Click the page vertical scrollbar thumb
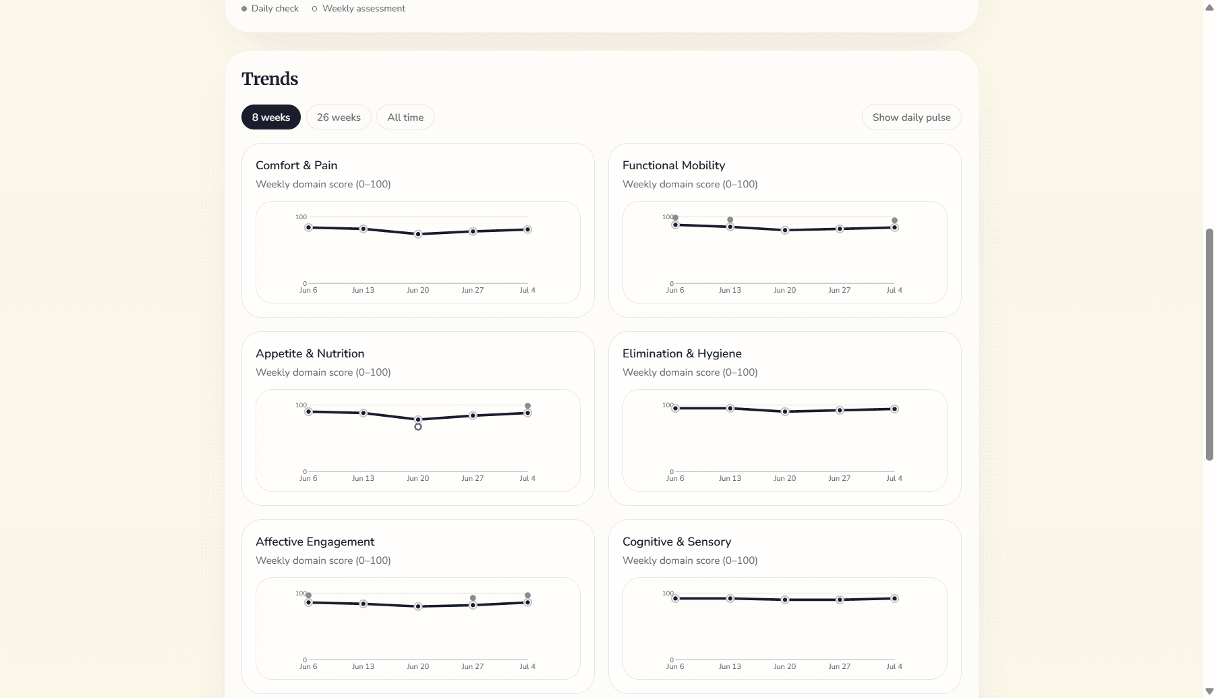 (x=1209, y=345)
